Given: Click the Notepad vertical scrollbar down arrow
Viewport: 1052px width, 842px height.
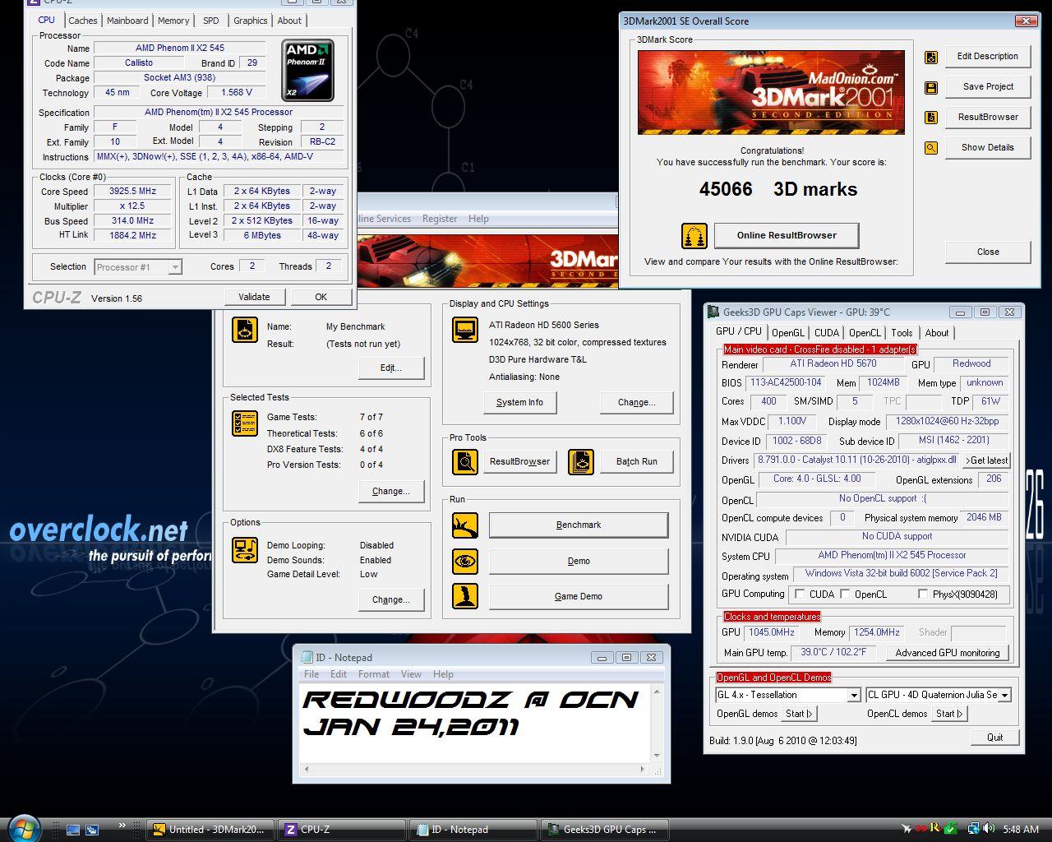Looking at the screenshot, I should pyautogui.click(x=657, y=756).
